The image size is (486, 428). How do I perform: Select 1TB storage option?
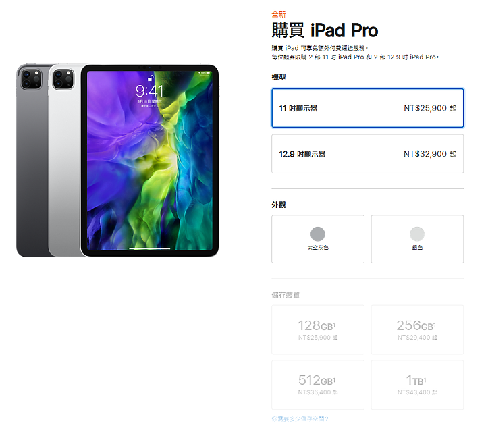417,385
